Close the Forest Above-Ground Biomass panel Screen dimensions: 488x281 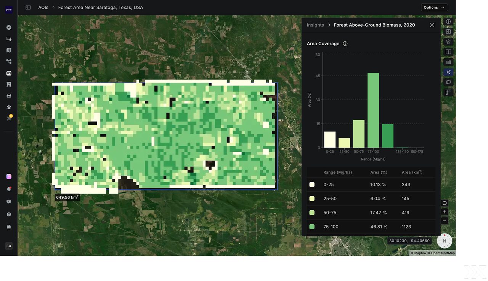tap(432, 25)
